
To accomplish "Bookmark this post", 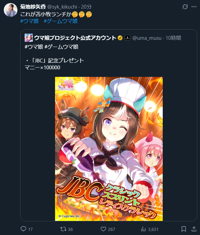I will pyautogui.click(x=184, y=229).
